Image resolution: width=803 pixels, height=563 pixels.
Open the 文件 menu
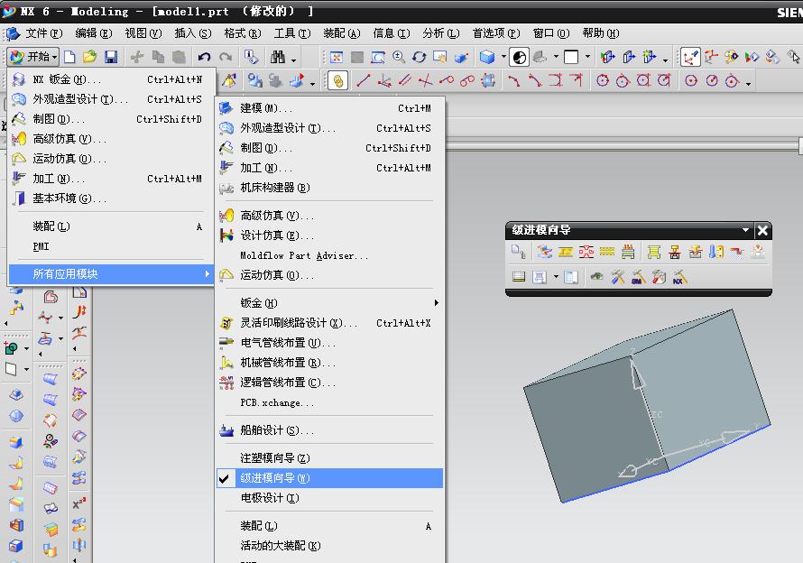click(x=43, y=33)
